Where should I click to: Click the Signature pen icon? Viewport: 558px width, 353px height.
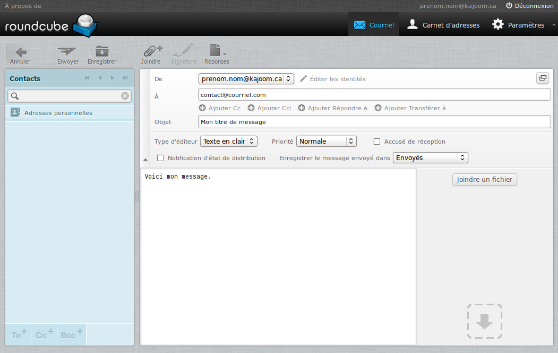click(183, 50)
